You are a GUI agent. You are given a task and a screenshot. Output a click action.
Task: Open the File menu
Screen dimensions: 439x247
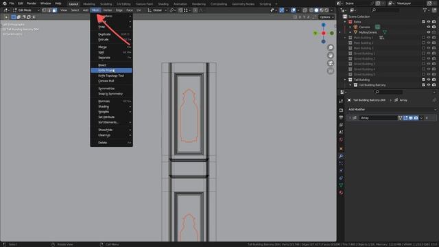click(x=12, y=3)
